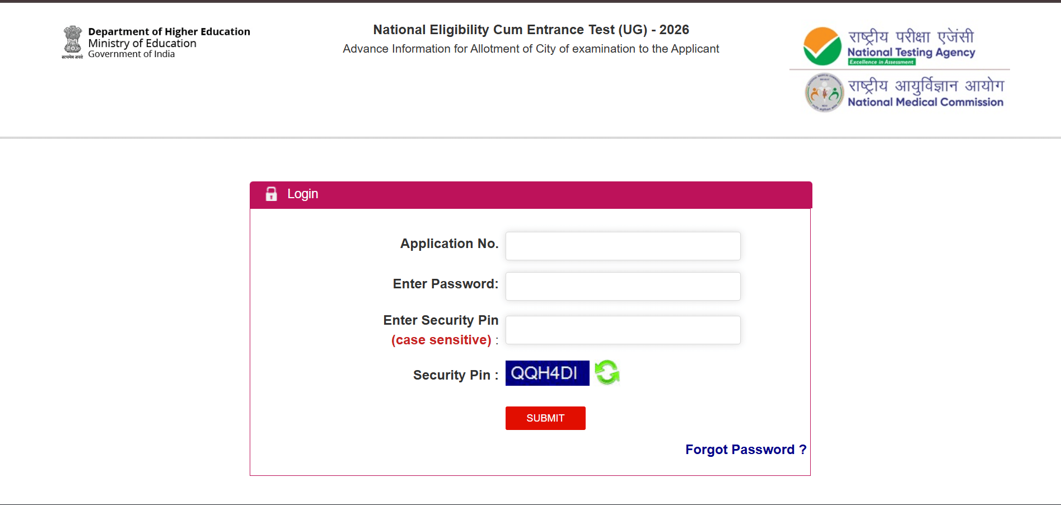
Task: Refresh the security pin captcha
Action: coord(608,371)
